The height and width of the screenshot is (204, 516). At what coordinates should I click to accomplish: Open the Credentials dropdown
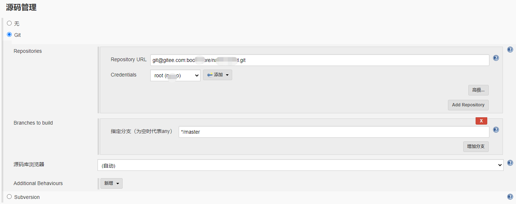175,75
